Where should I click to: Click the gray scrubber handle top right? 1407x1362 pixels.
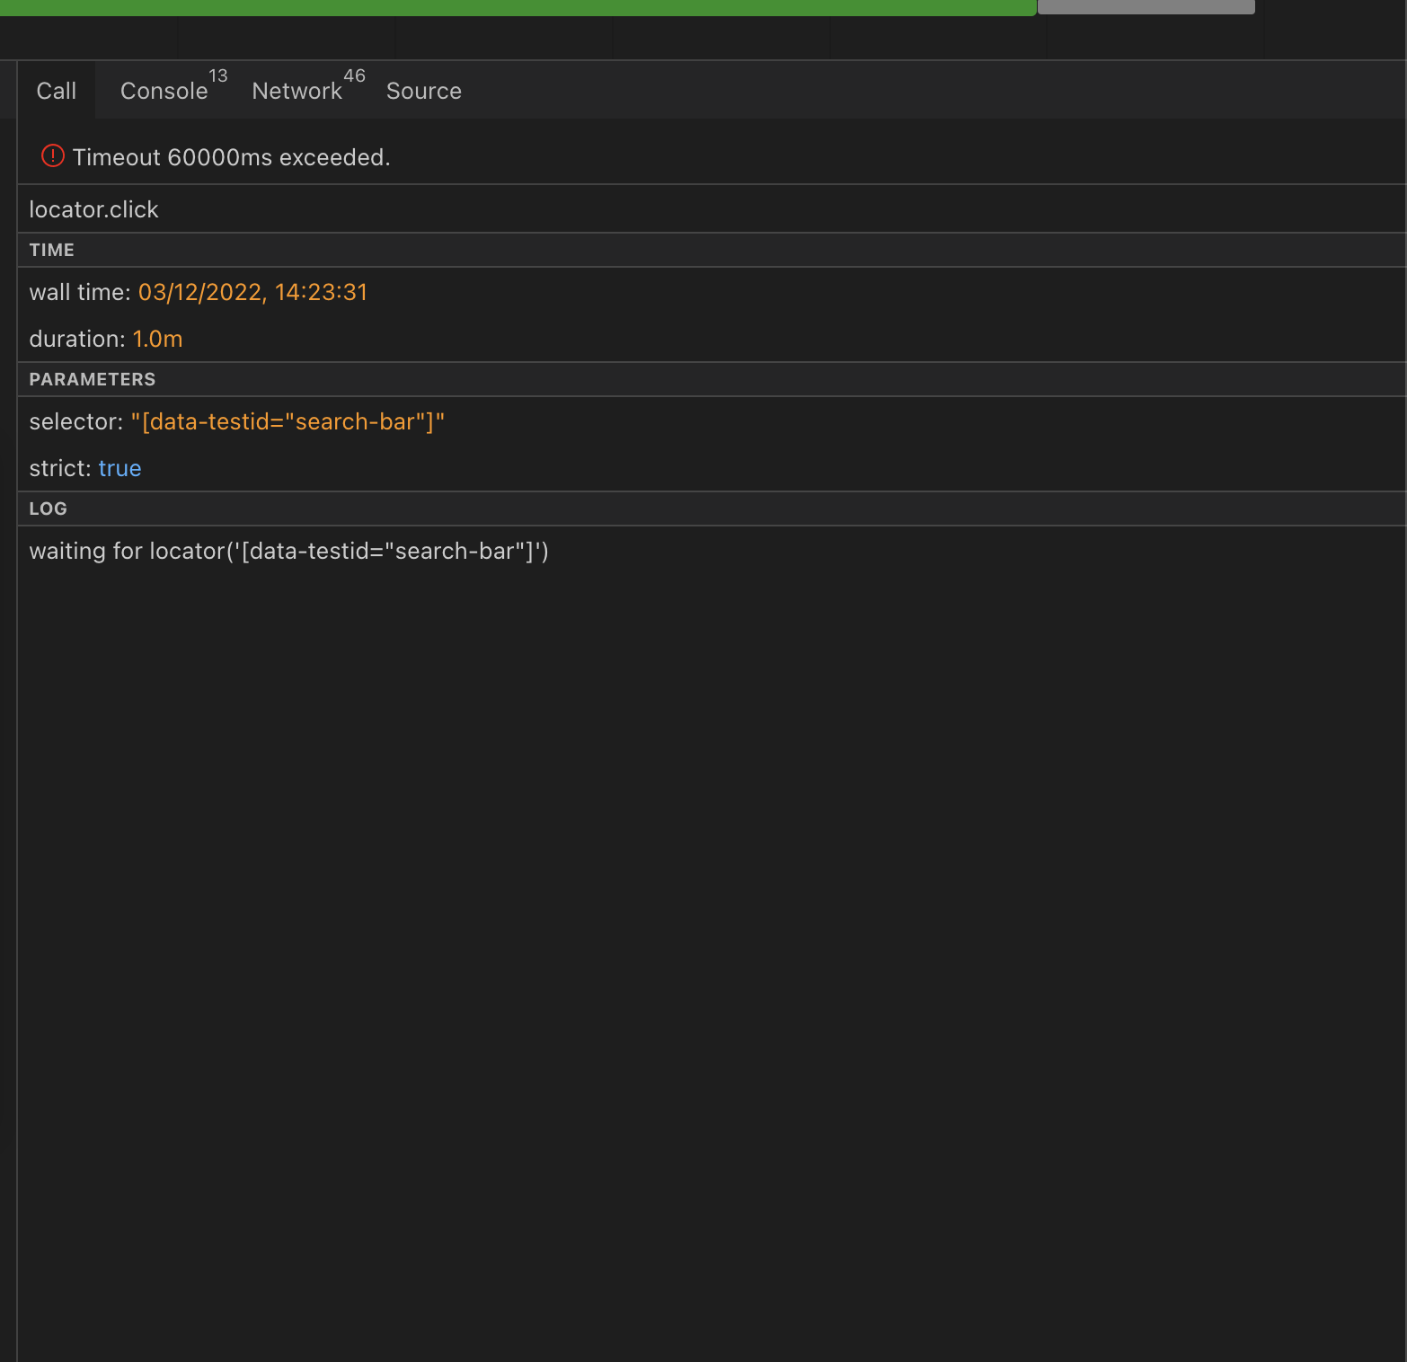1146,7
